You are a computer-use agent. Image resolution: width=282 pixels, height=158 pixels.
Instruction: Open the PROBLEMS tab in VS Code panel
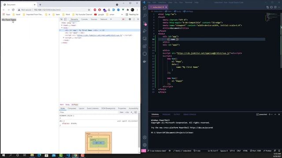[167, 114]
